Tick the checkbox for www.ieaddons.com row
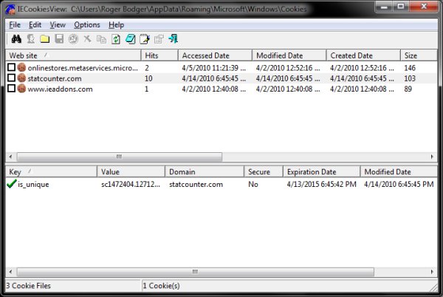 [11, 88]
